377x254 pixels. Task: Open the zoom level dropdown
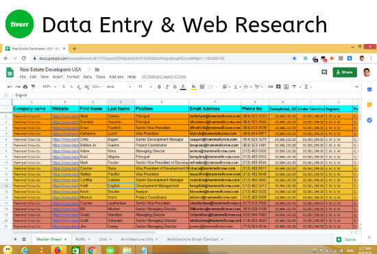point(49,86)
